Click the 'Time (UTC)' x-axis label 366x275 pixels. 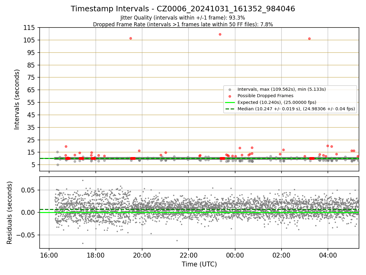pyautogui.click(x=199, y=264)
